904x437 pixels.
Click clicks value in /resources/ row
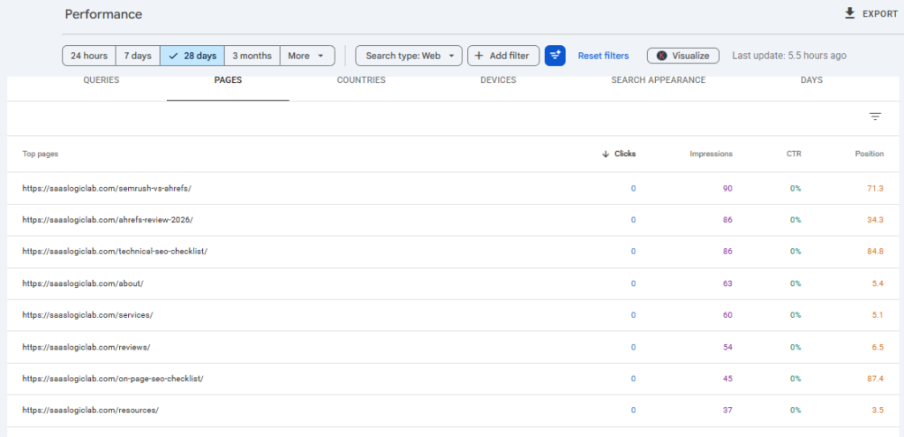633,411
